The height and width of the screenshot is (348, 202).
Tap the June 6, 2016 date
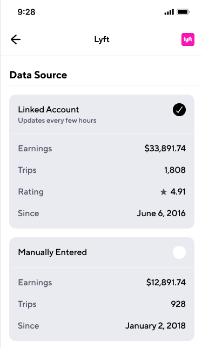pos(161,213)
